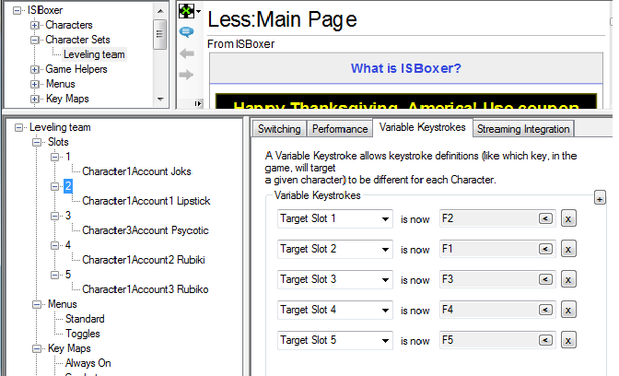This screenshot has width=619, height=376.
Task: Select the Always On key map
Action: (88, 363)
